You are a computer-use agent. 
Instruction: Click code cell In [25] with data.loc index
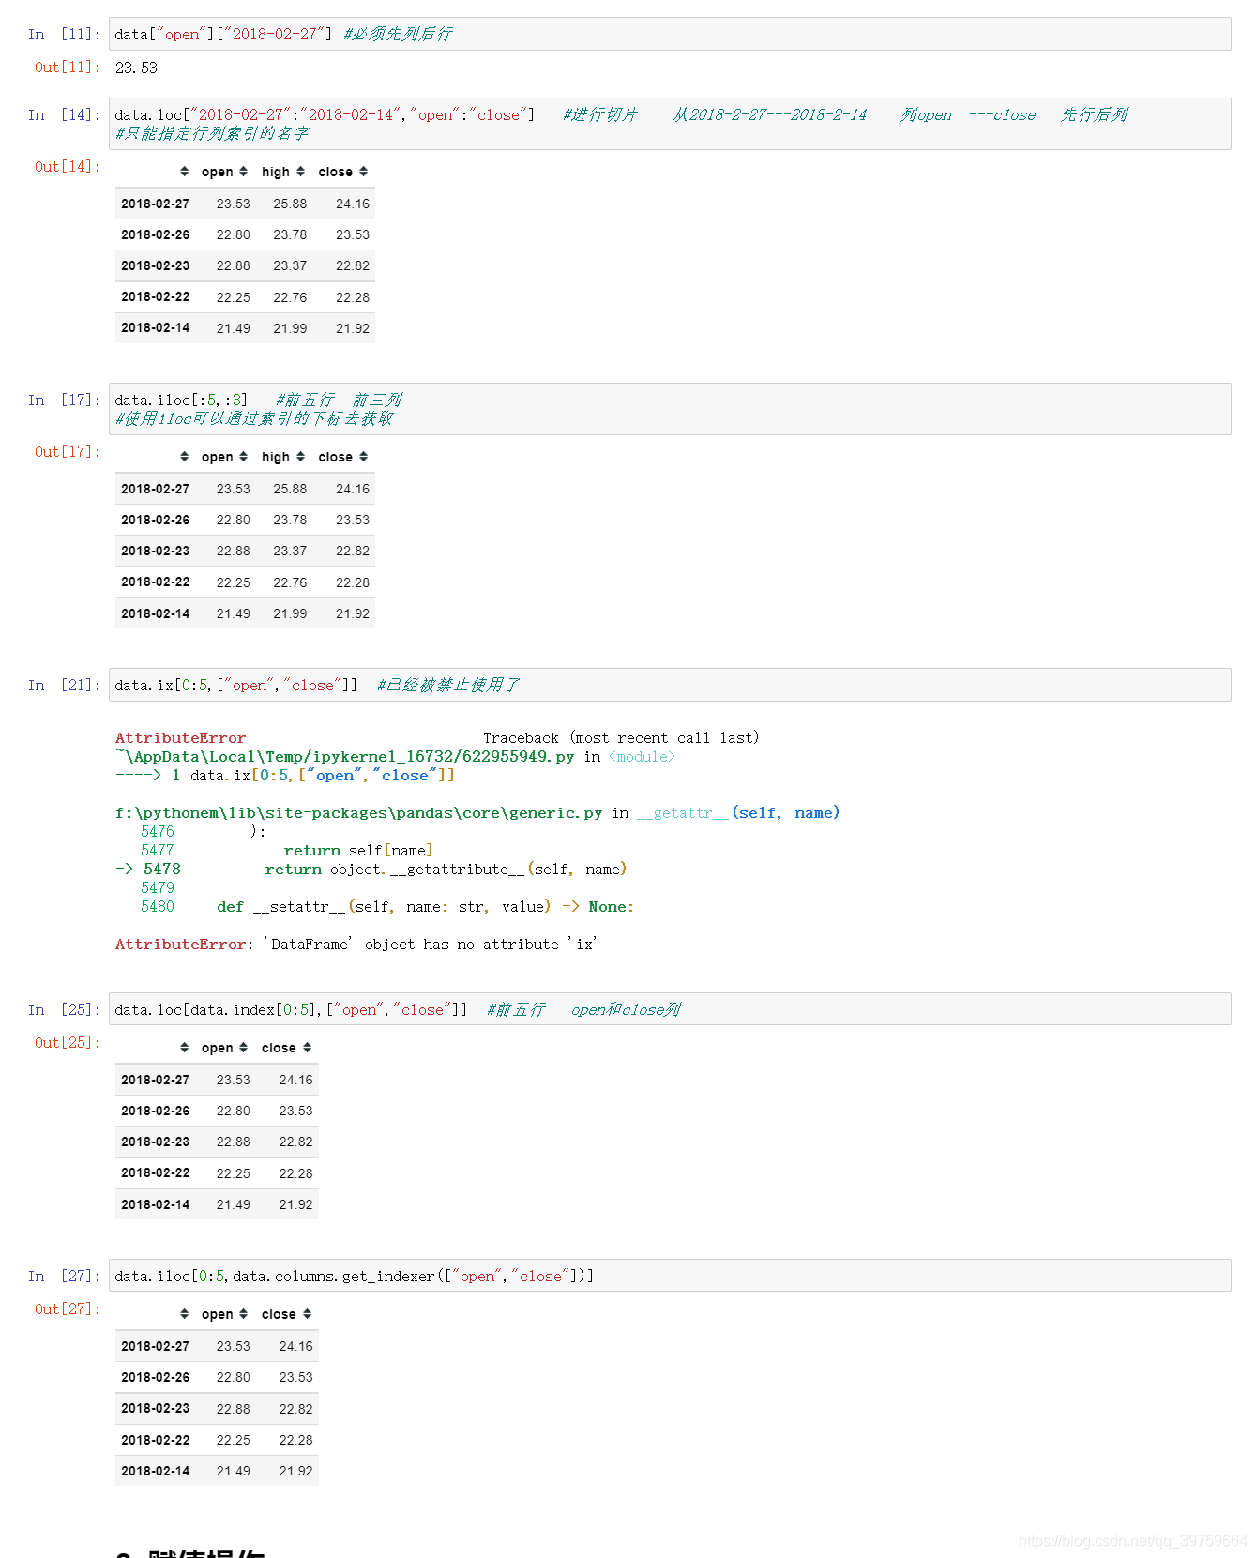[x=670, y=1009]
